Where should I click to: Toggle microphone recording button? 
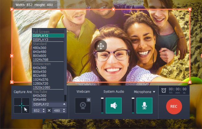144,106
